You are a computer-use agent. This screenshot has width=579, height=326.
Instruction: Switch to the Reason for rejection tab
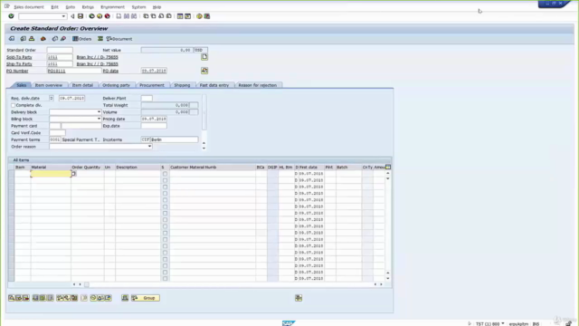[x=257, y=85]
